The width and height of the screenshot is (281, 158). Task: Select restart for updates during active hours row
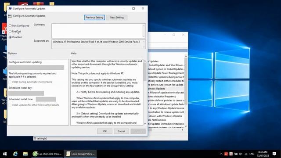coord(166,77)
